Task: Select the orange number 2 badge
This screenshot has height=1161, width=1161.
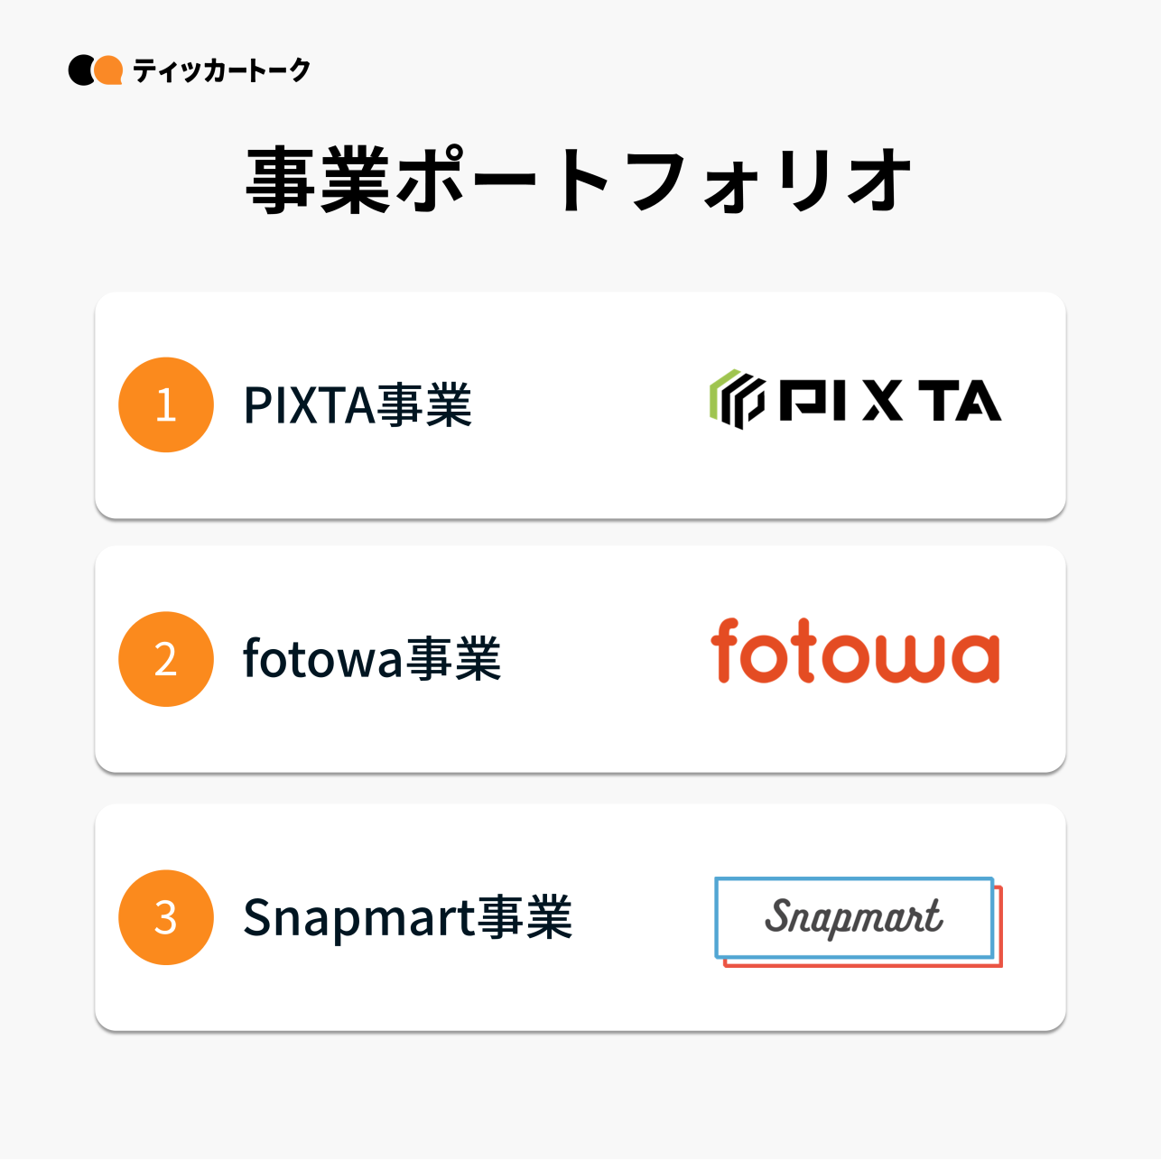Action: point(166,659)
